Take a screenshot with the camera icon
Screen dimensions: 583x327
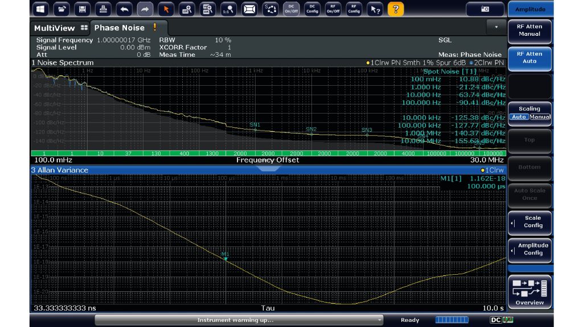(x=485, y=9)
